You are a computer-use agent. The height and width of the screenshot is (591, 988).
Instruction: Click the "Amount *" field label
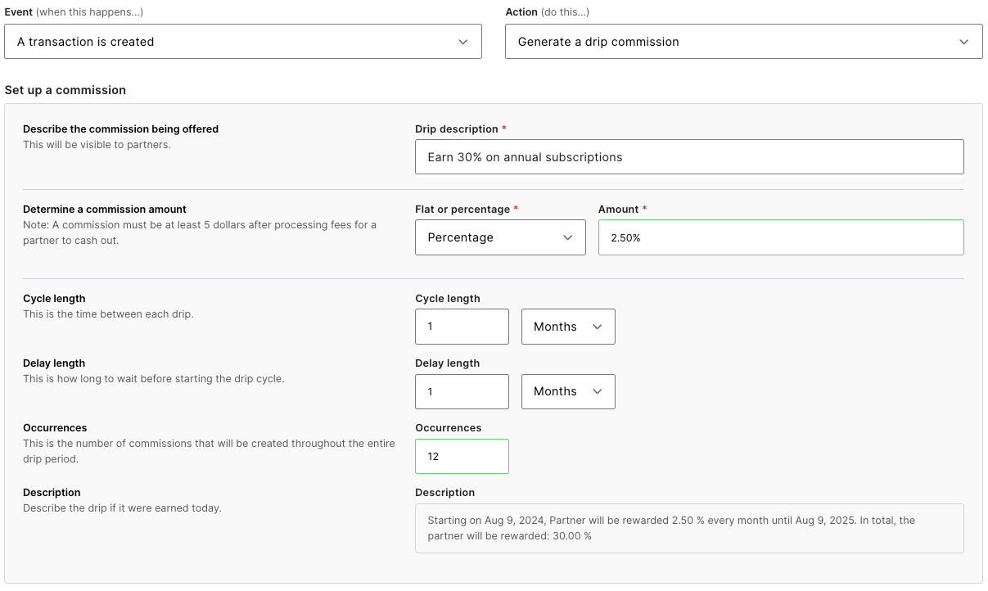point(623,210)
